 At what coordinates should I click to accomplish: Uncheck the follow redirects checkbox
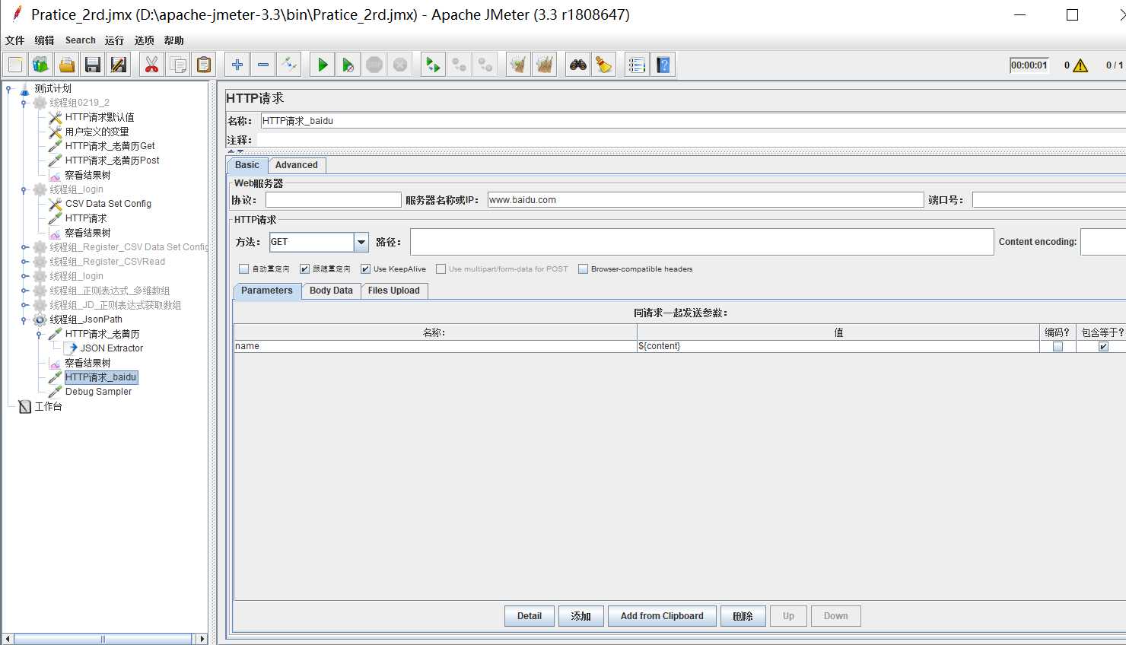point(304,268)
